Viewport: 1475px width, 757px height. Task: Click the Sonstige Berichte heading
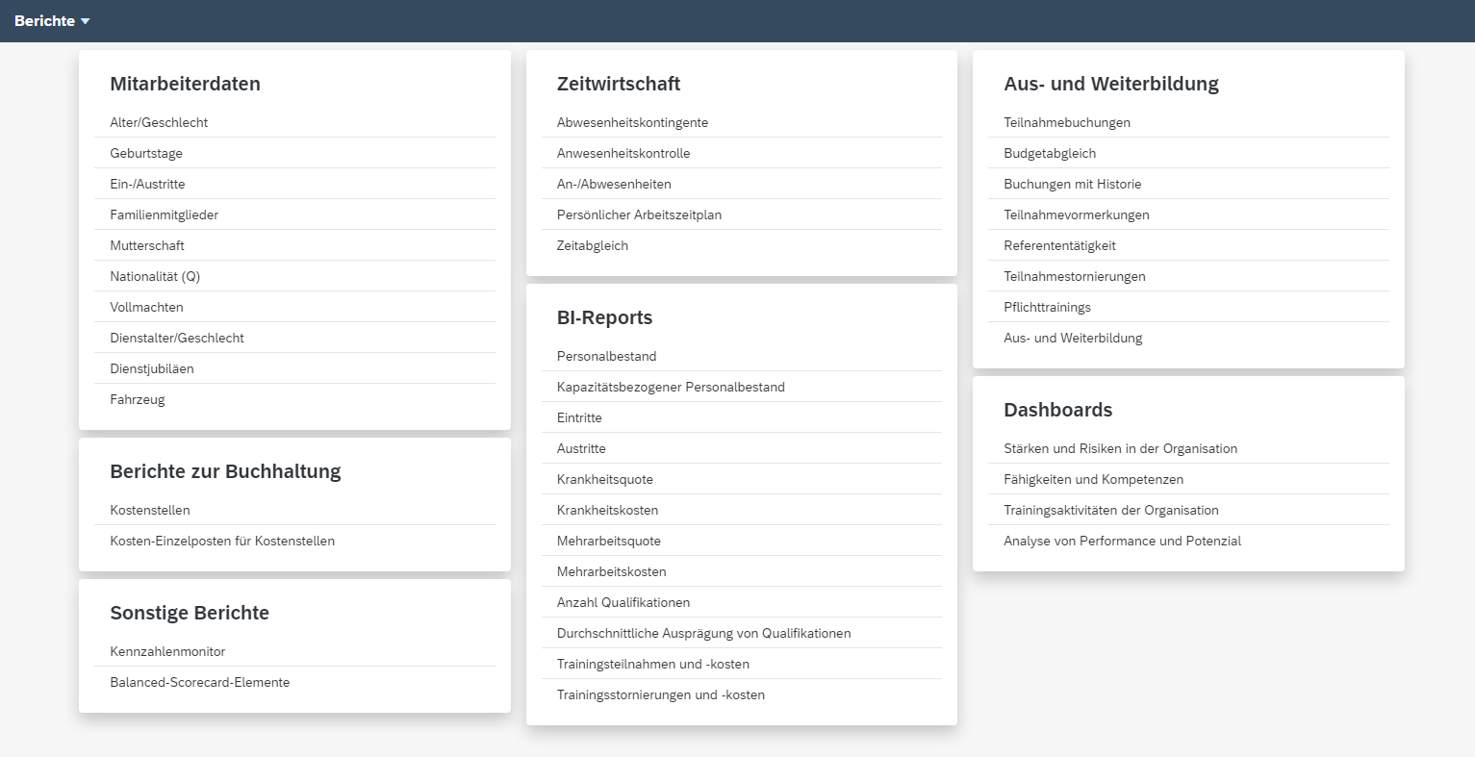tap(190, 613)
